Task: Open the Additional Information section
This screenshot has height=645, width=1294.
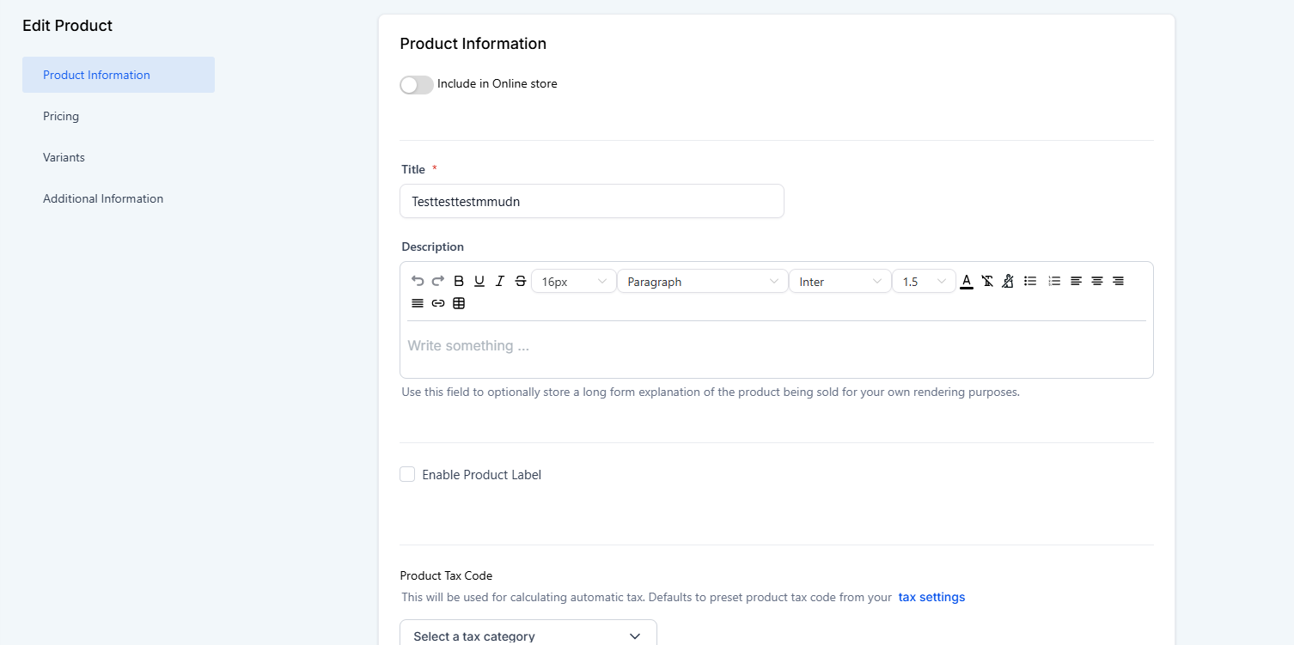Action: [x=103, y=198]
